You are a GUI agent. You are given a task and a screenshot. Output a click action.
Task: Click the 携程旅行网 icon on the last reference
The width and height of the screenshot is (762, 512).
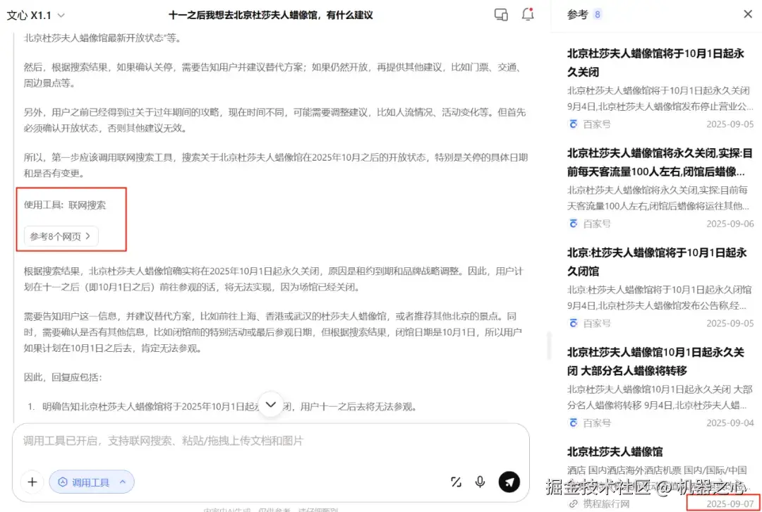[573, 504]
